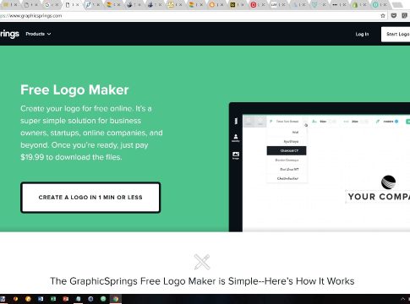This screenshot has height=304, width=410.
Task: Switch to the tab with the orange circle favicon
Action: (x=216, y=5)
